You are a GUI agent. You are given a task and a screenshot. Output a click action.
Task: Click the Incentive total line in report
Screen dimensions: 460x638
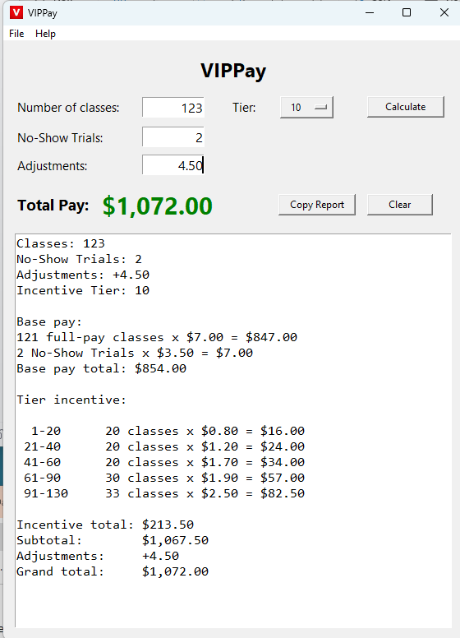tap(105, 525)
